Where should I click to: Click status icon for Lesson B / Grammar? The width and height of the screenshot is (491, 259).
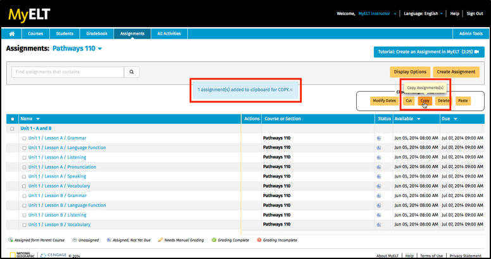[x=379, y=196]
